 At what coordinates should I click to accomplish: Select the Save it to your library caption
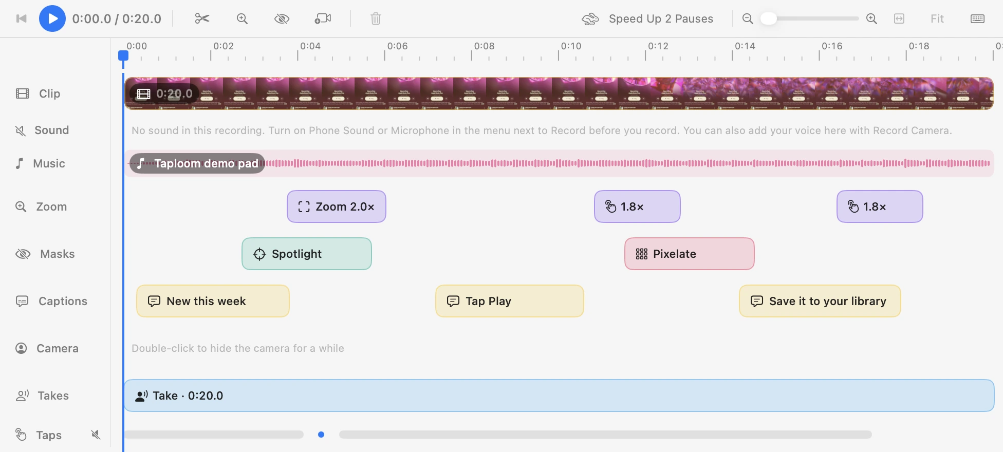[820, 301]
